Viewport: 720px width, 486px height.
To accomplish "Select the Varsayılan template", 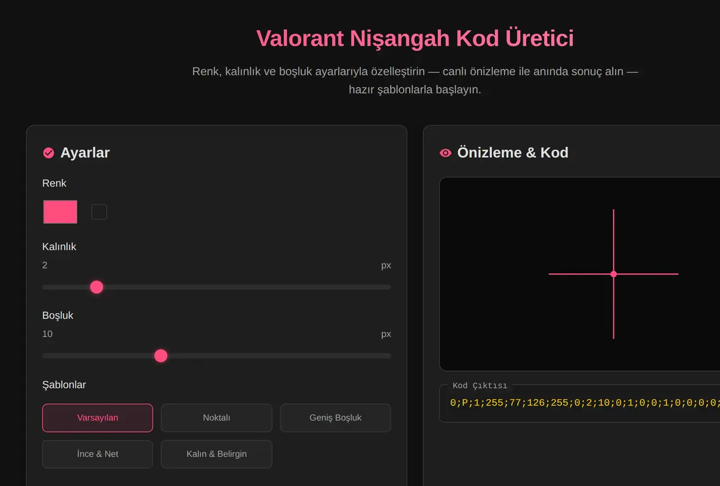I will (97, 418).
